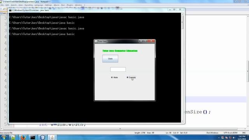
Task: Click the "length : 1758" status bar entry
Action: [x=140, y=133]
